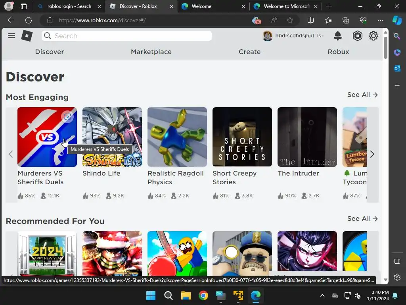This screenshot has height=305, width=406.
Task: Go back with the browser back arrow
Action: [x=11, y=20]
